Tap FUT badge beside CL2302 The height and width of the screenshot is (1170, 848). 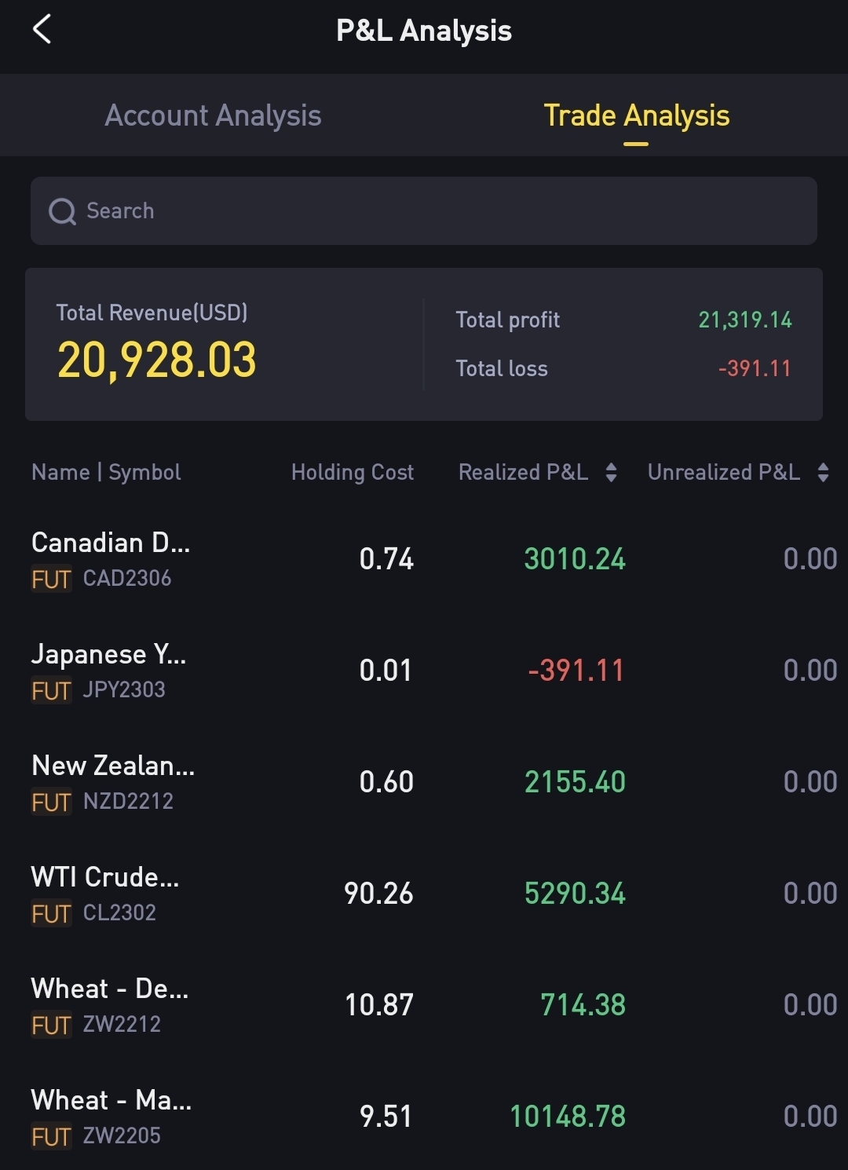pyautogui.click(x=51, y=913)
